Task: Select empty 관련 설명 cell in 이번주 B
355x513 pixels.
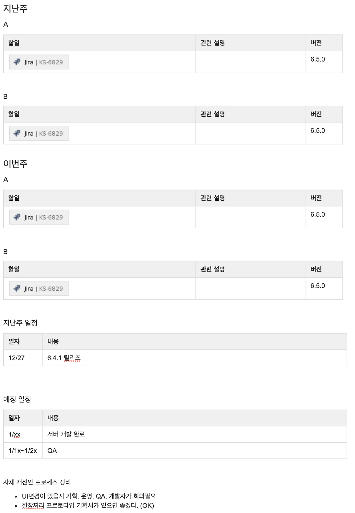Action: [x=250, y=288]
